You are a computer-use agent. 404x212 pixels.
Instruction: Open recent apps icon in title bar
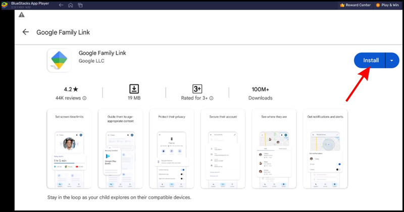click(x=80, y=5)
